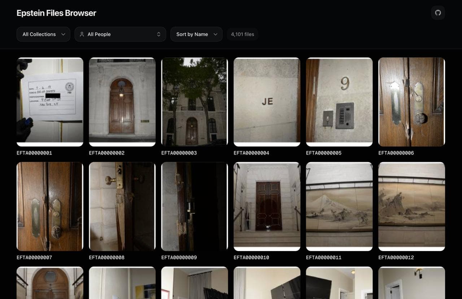Open the number 9 intercom photo EFTA00000005
The image size is (462, 299).
(339, 101)
